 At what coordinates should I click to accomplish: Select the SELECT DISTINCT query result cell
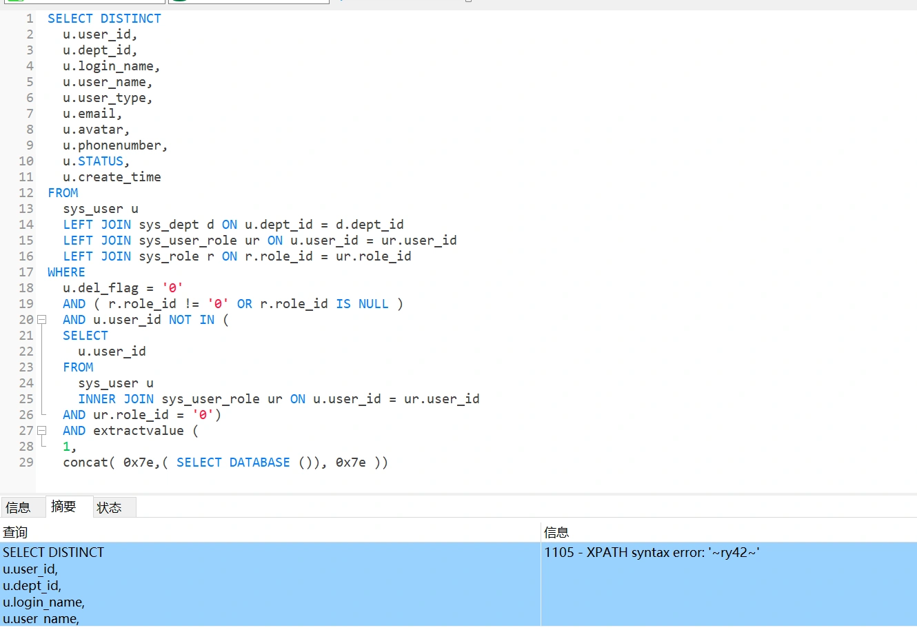(54, 553)
